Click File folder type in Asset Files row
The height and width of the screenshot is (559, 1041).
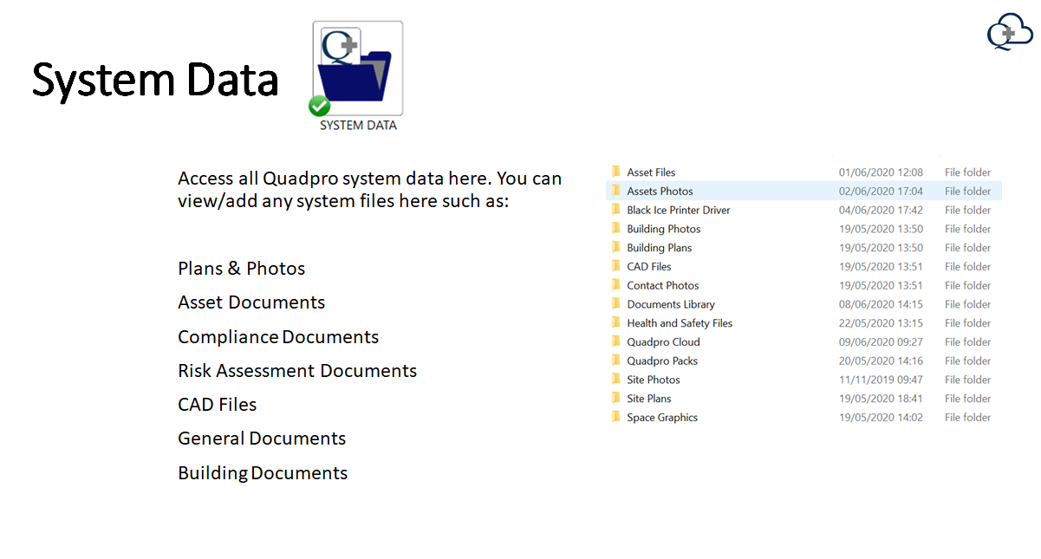pos(967,172)
